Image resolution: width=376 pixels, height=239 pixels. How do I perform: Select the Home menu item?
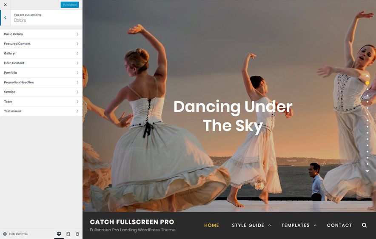pyautogui.click(x=211, y=225)
